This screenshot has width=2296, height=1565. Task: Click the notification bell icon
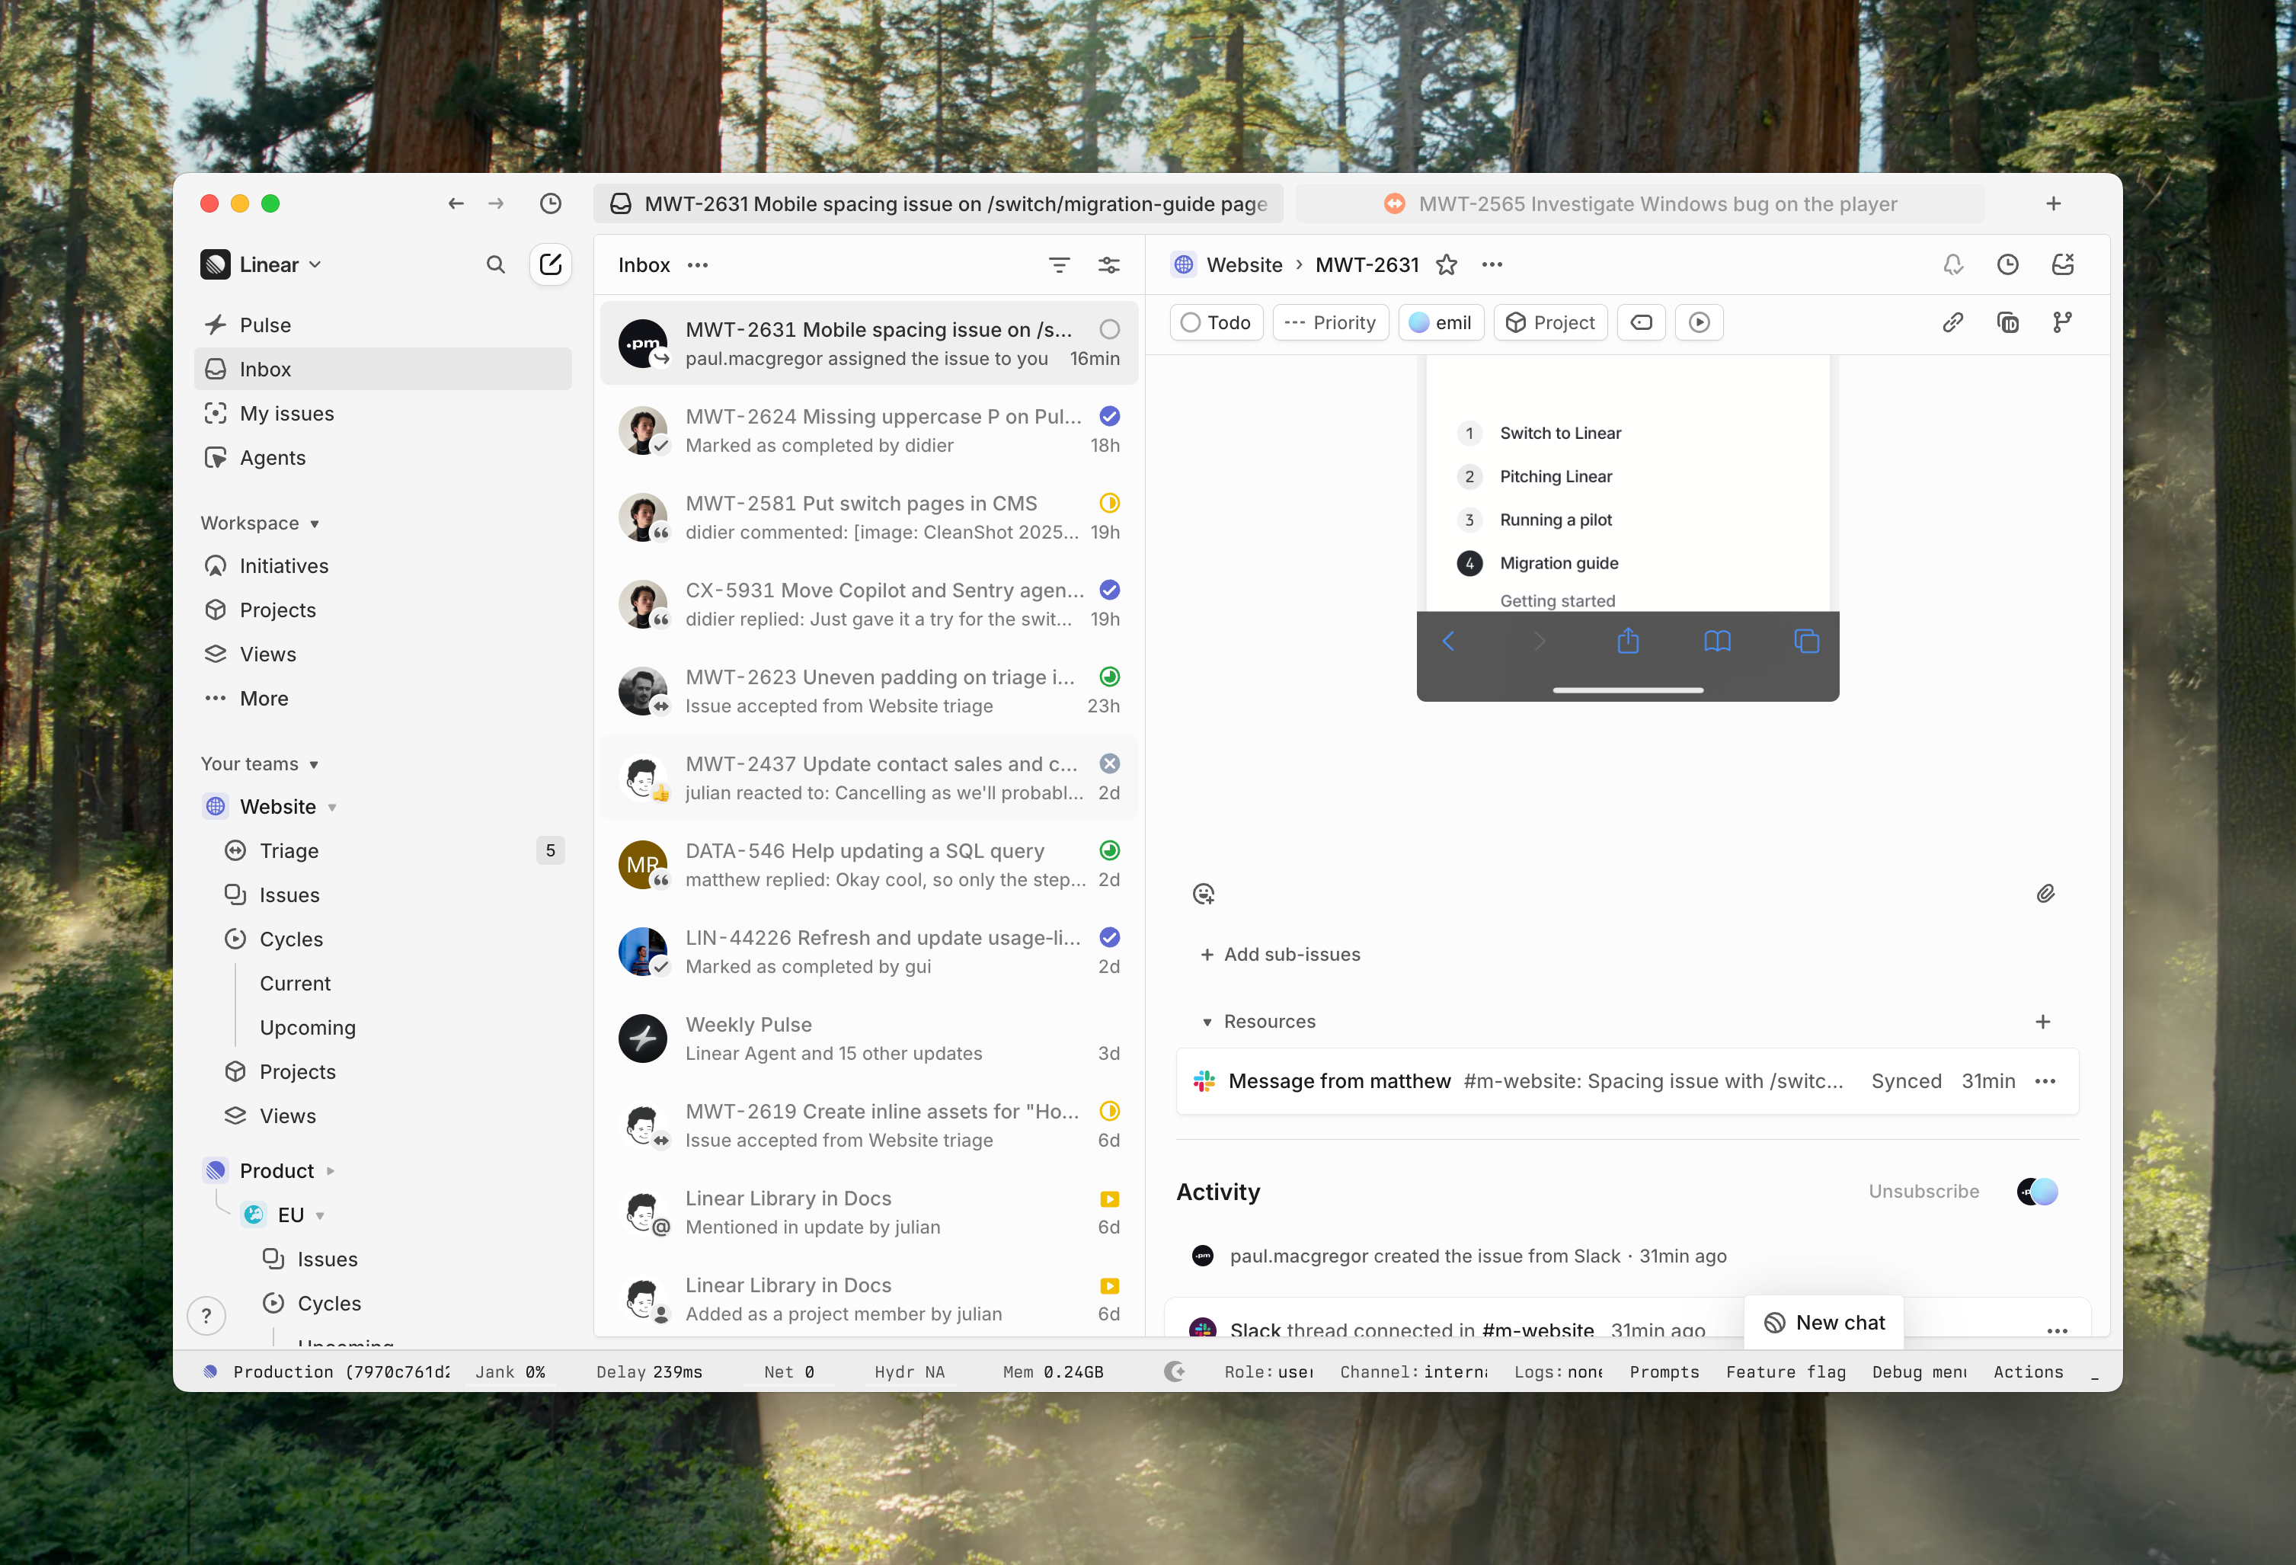click(1952, 264)
